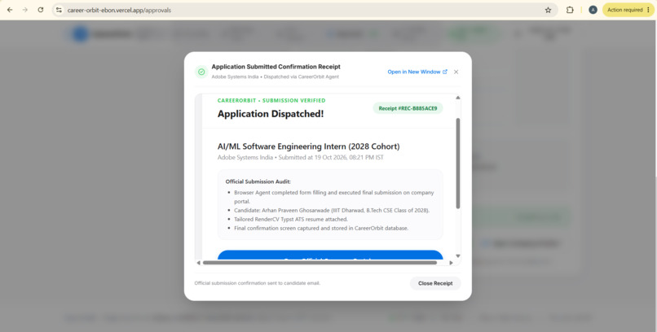Open receipt in New Window link
This screenshot has height=332, width=657.
tap(417, 72)
